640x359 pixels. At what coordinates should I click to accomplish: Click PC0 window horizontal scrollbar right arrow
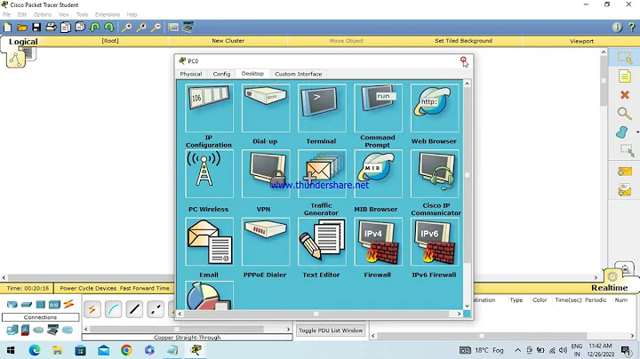(460, 314)
